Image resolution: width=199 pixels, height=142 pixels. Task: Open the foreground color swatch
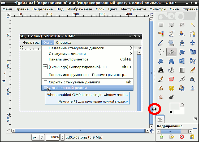(174, 106)
